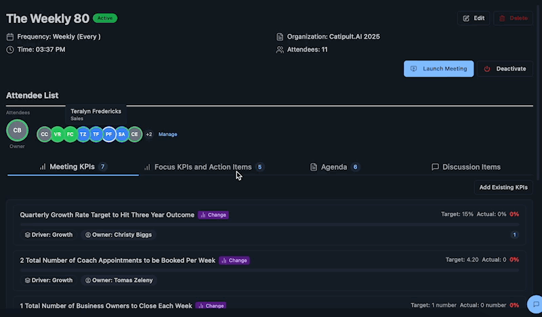This screenshot has width=542, height=317.
Task: Click the Owner: Tomas Zeleny chip
Action: [118, 280]
